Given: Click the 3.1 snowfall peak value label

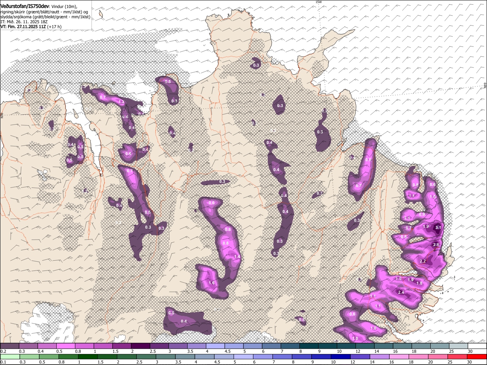Looking at the screenshot, I should [438, 227].
